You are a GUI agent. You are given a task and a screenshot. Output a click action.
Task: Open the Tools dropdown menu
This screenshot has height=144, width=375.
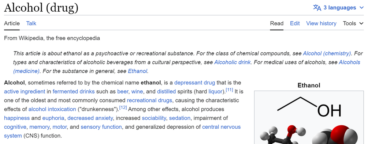click(353, 23)
